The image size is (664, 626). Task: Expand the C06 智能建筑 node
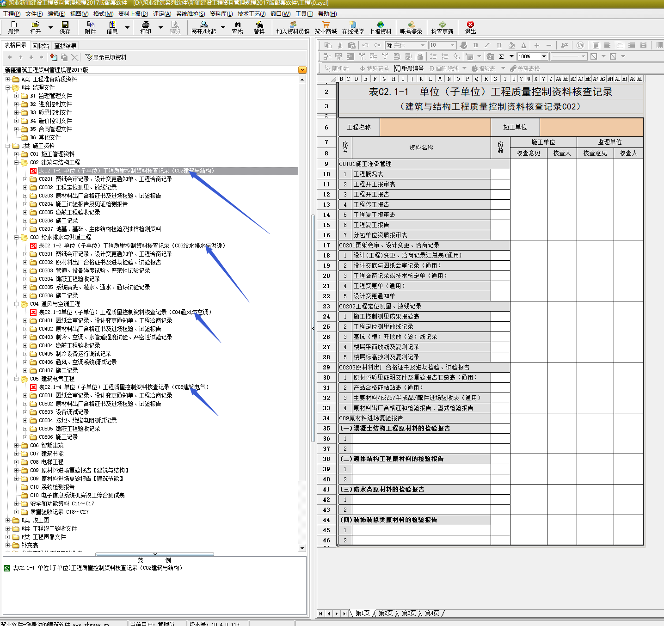point(17,445)
